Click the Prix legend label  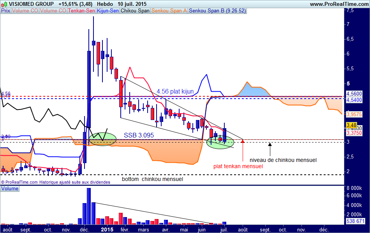(6, 11)
